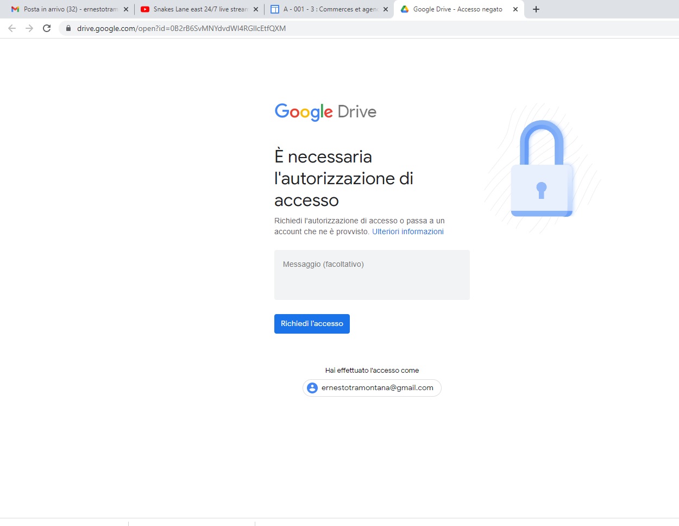
Task: Click the padlock site info icon
Action: point(68,28)
